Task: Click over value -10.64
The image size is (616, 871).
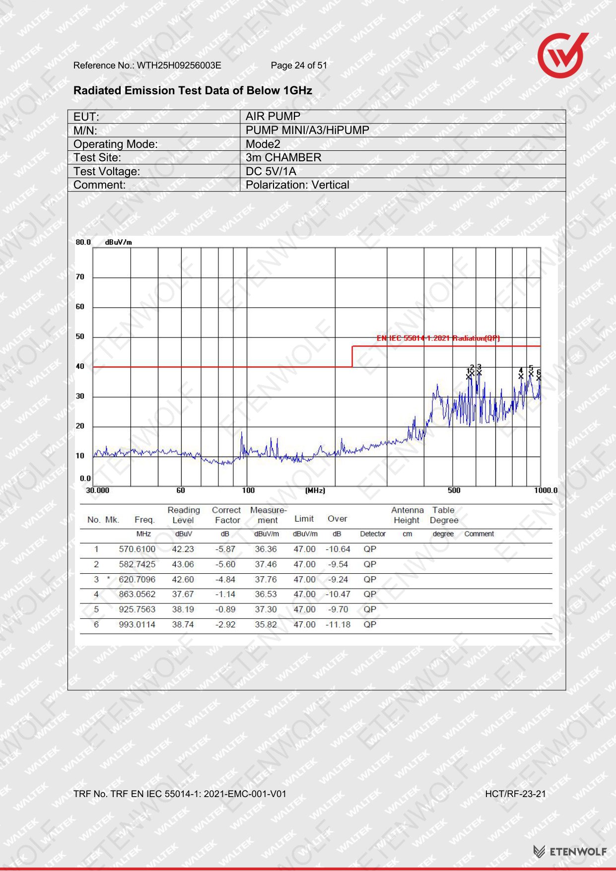Action: (x=338, y=549)
